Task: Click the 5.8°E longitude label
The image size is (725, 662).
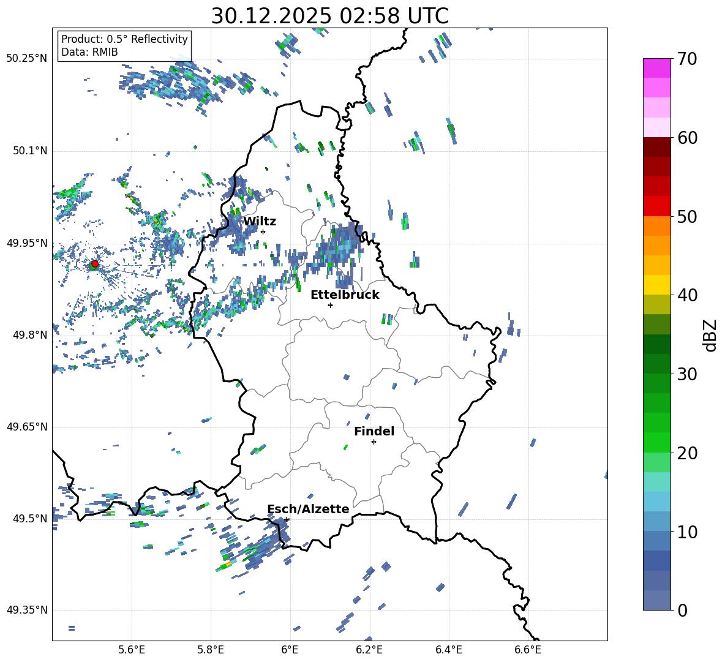Action: coord(211,650)
